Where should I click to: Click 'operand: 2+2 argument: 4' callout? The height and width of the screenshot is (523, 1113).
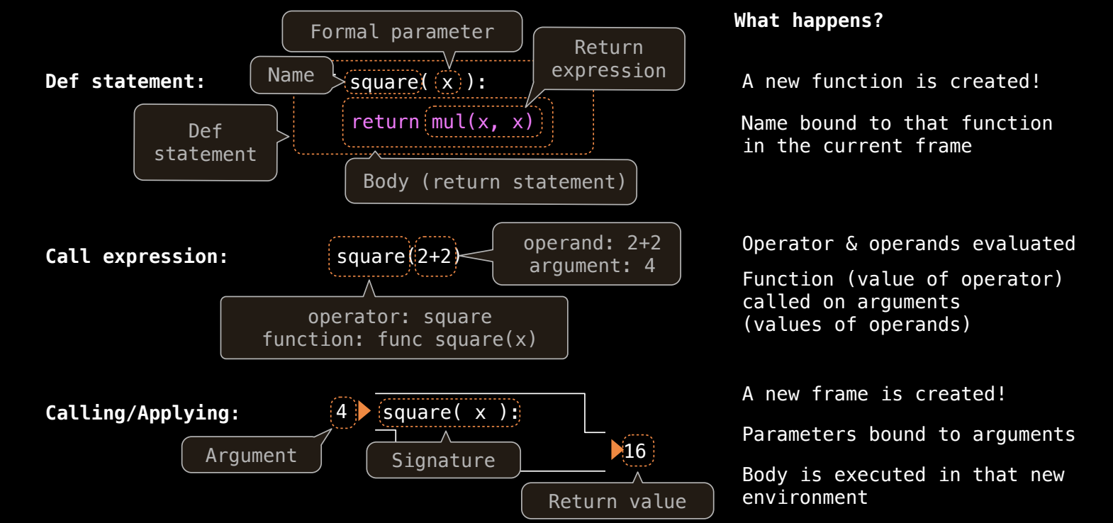586,254
